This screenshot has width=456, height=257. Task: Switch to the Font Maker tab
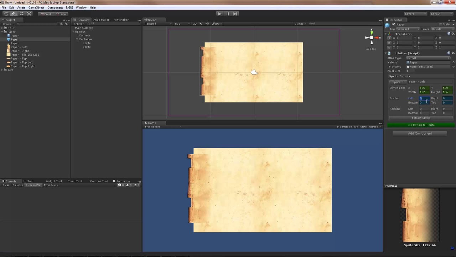[x=121, y=20]
